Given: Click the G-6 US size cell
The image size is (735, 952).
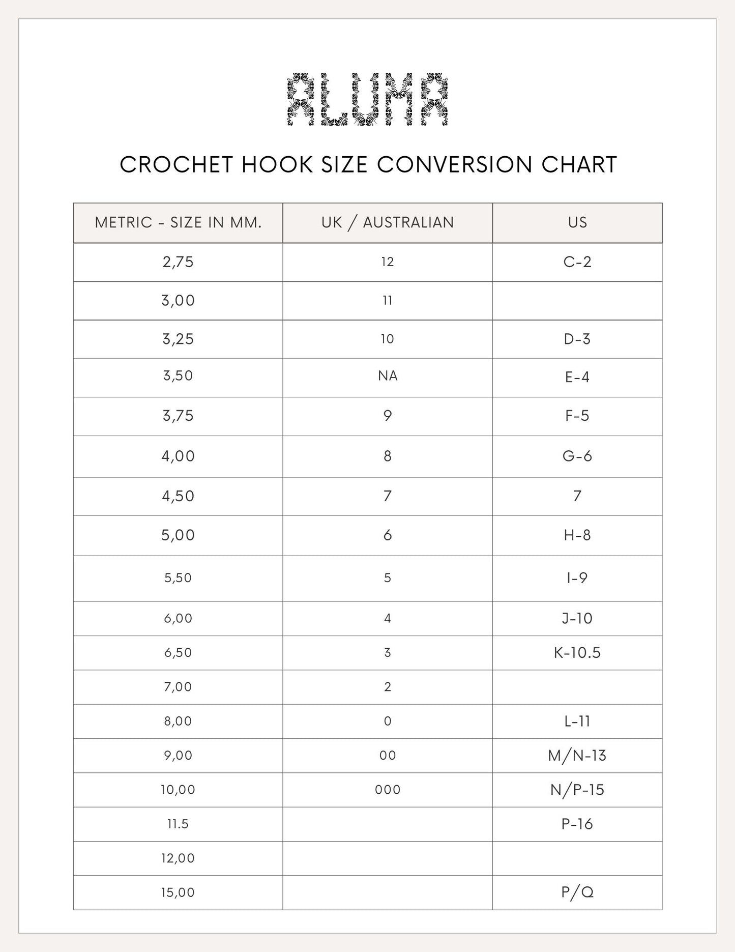Looking at the screenshot, I should (577, 456).
